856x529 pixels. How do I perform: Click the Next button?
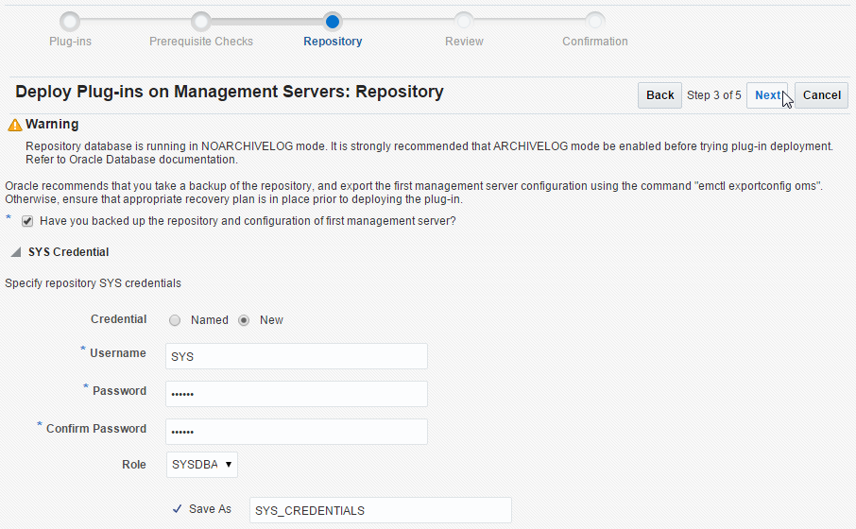767,95
